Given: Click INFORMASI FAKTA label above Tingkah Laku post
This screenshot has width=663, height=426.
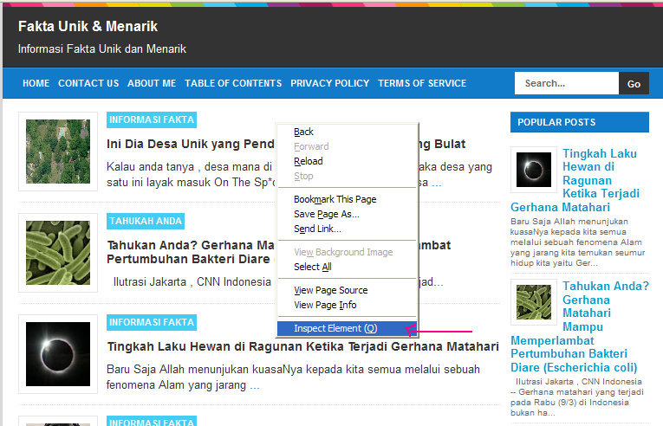Looking at the screenshot, I should click(x=152, y=322).
